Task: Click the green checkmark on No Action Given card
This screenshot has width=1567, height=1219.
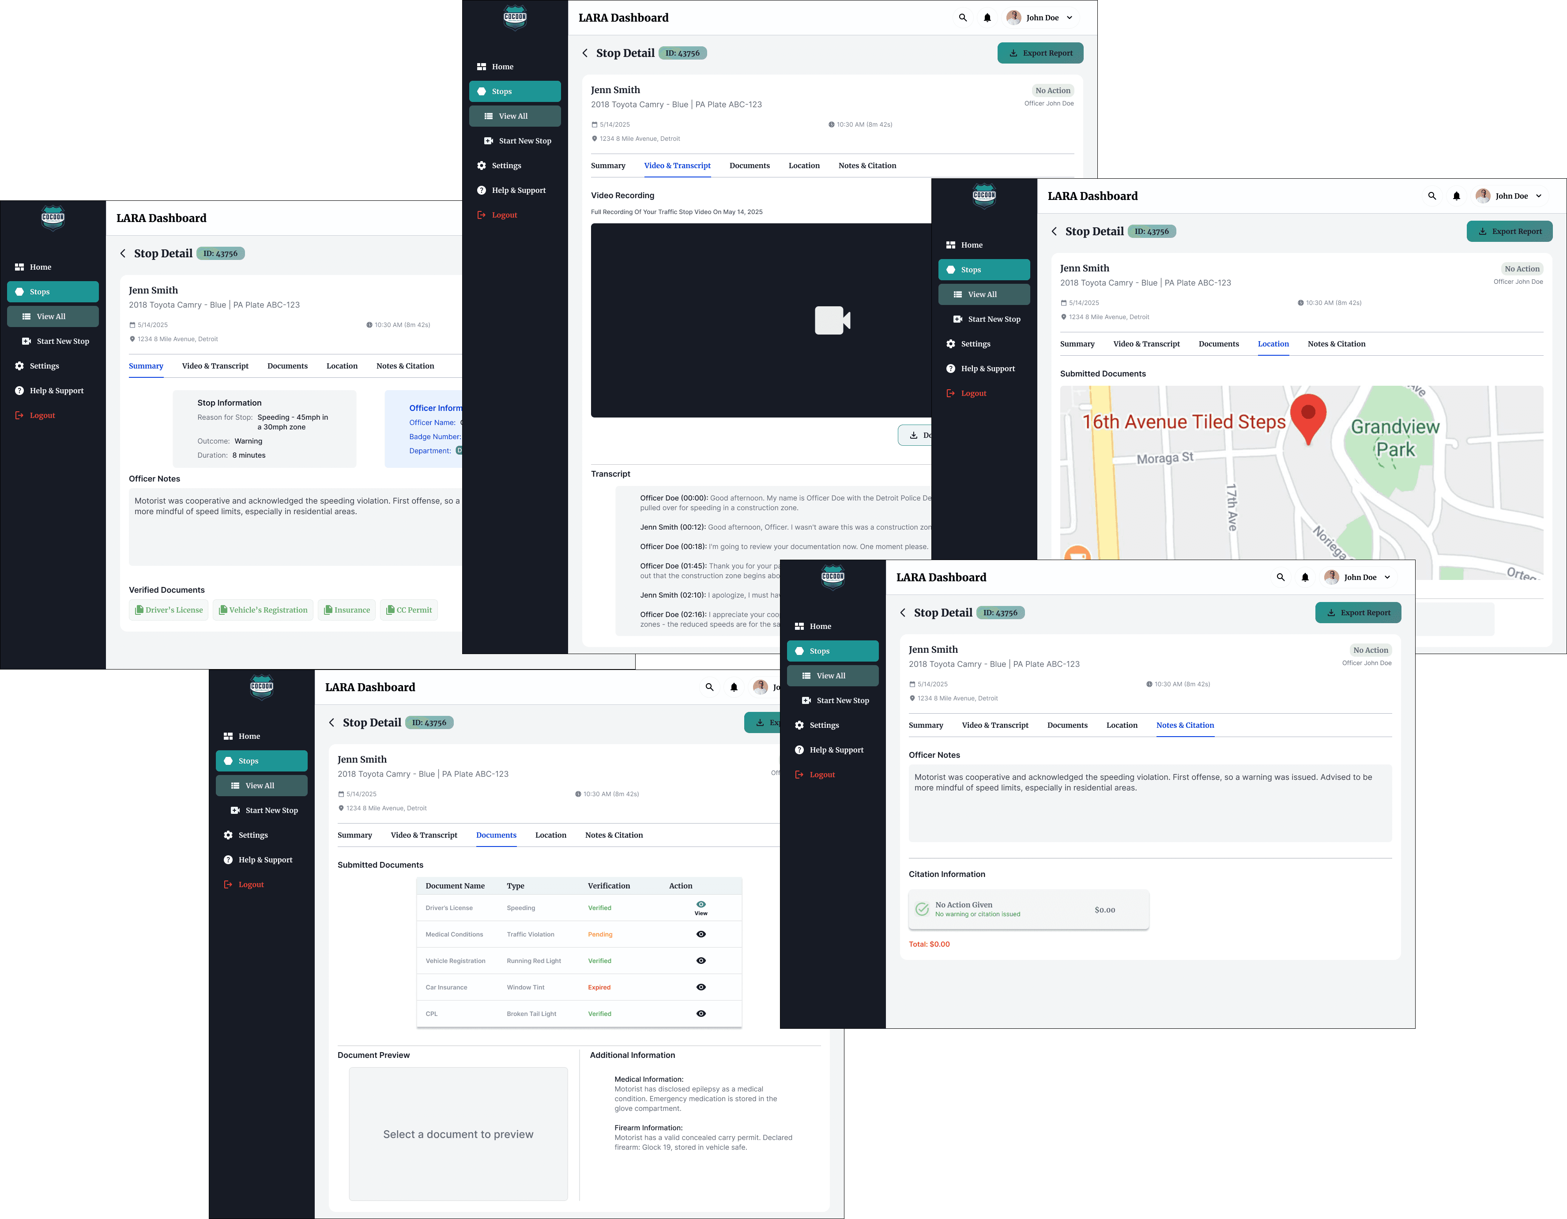Action: pos(922,909)
